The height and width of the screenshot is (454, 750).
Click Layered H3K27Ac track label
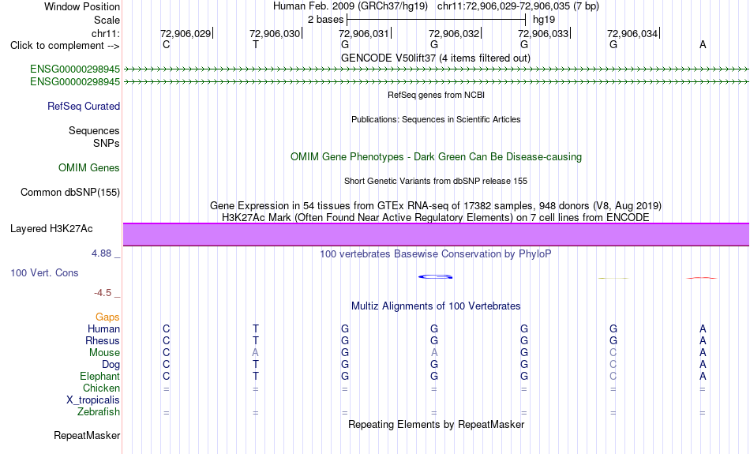51,229
